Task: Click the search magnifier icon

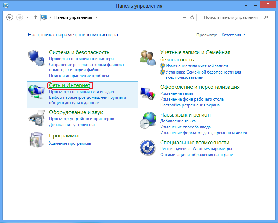Action: coord(266,17)
